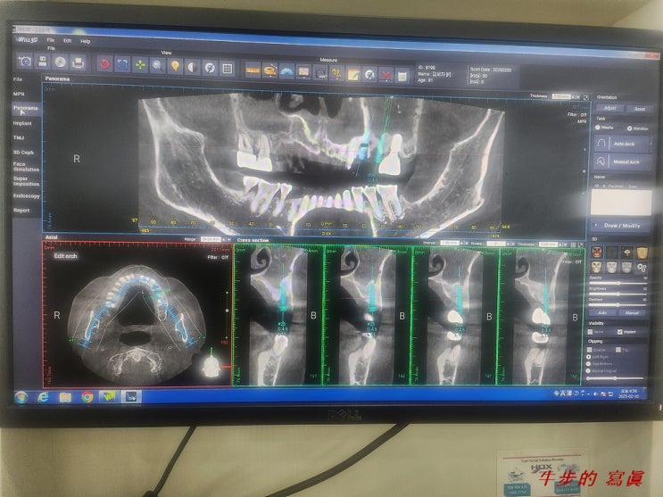Open the Face Simulation tab
This screenshot has width=663, height=497.
pyautogui.click(x=26, y=167)
